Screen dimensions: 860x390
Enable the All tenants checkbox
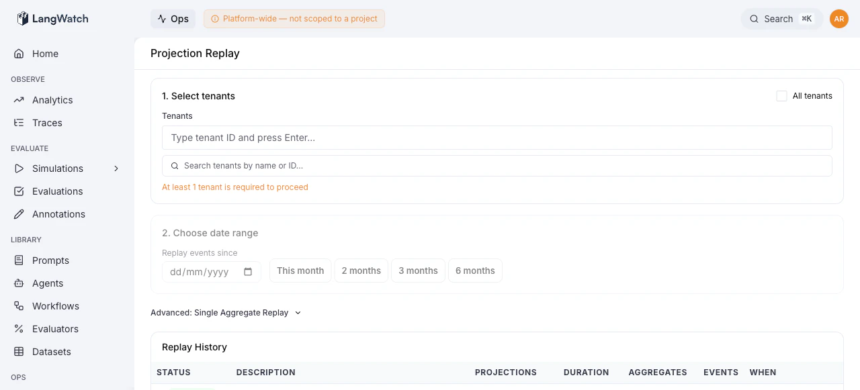tap(781, 96)
